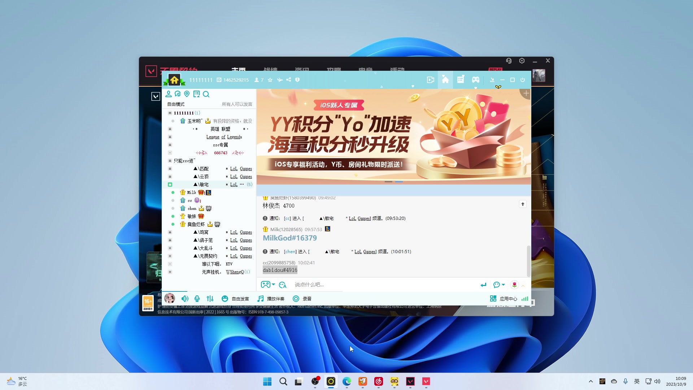The height and width of the screenshot is (390, 693).
Task: Open the Windows Start menu
Action: point(267,381)
